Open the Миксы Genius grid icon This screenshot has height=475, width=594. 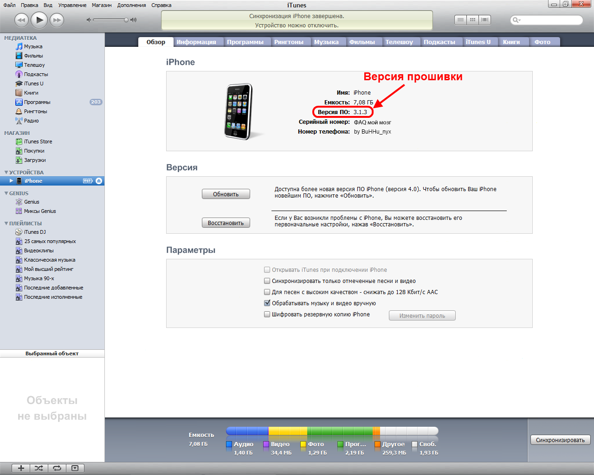click(19, 211)
